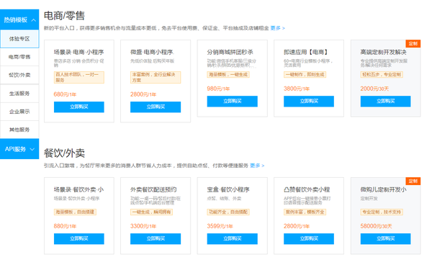The width and height of the screenshot is (432, 265).
Task: Click 定制 badge on 微购儿定制开发小 card
Action: pyautogui.click(x=413, y=181)
